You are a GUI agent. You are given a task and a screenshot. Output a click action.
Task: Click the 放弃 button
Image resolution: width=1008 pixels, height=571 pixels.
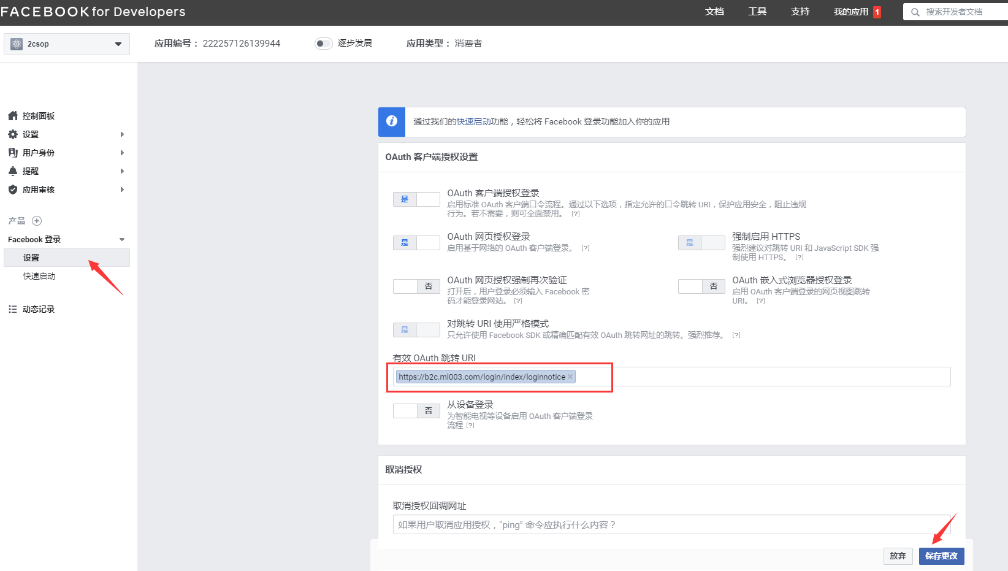(x=898, y=556)
